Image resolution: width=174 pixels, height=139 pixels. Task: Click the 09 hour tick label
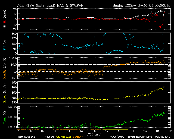[56, 131]
